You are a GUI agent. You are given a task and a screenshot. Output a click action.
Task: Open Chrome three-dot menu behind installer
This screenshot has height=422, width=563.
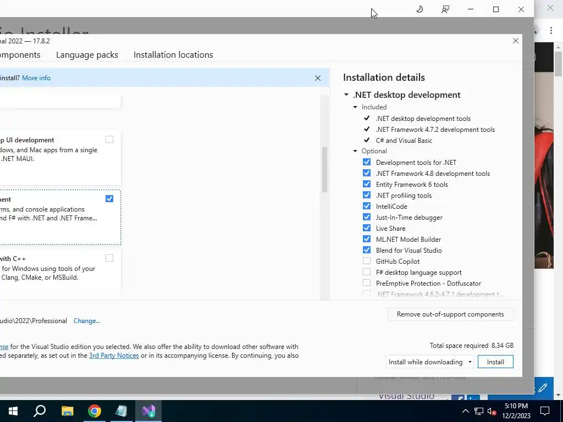(551, 31)
